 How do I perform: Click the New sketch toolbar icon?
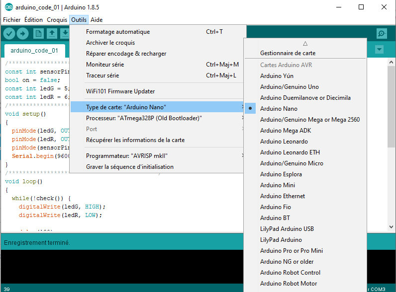pos(38,34)
